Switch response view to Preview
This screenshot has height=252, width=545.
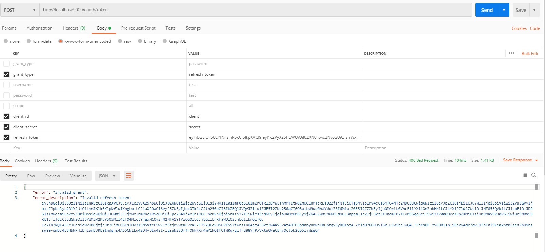point(53,176)
